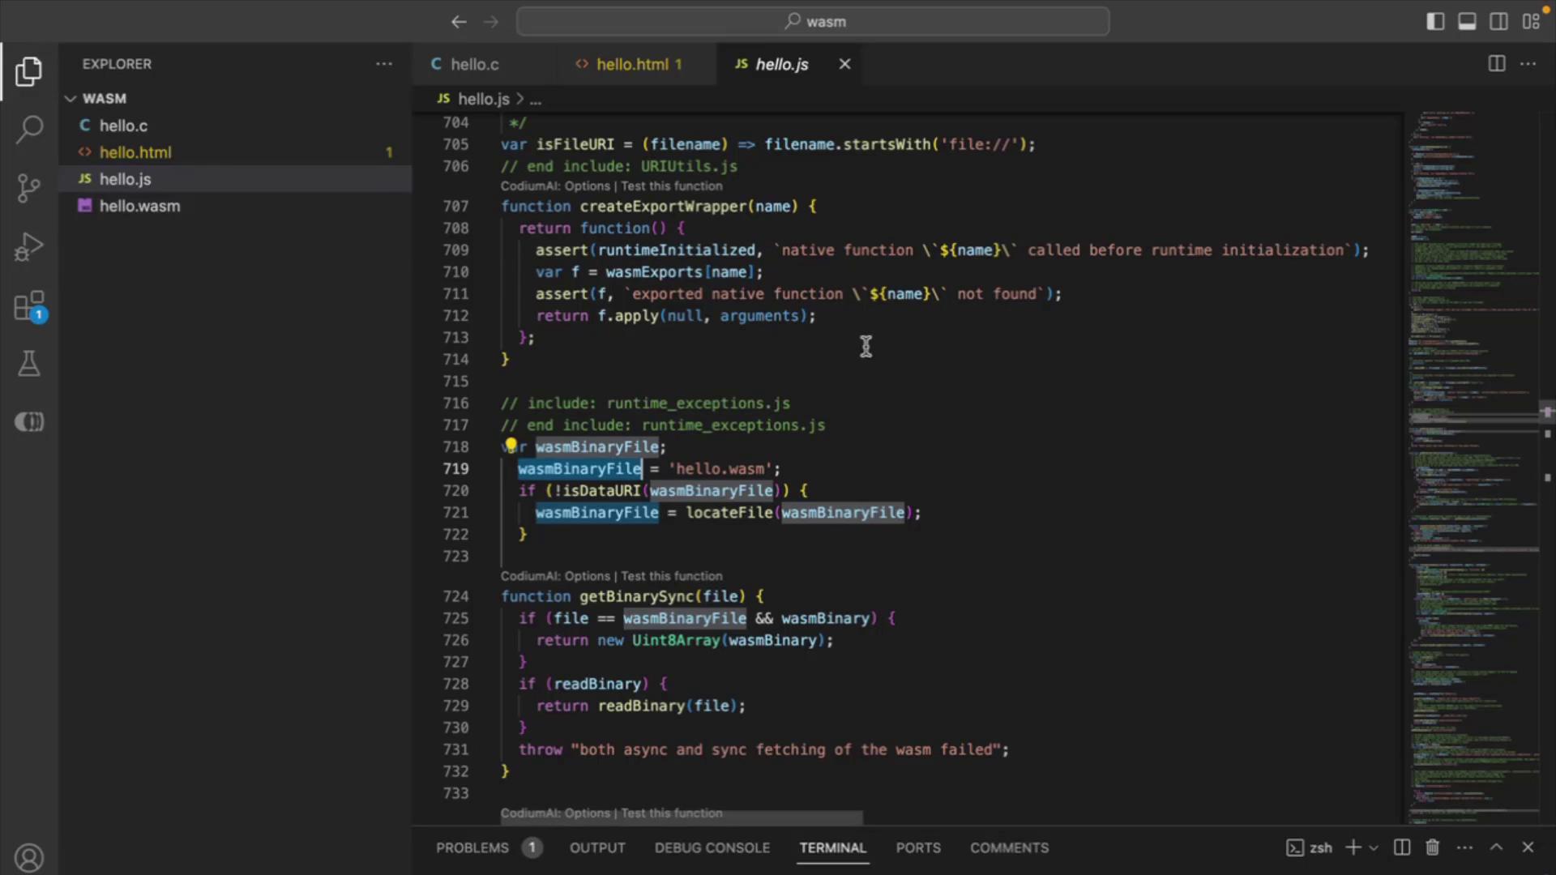Click the lightbulb code action icon
The image size is (1556, 875).
[511, 446]
